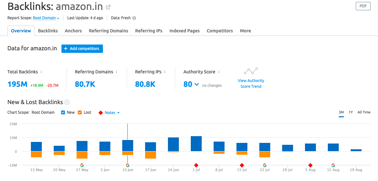Viewport: 378px width, 181px height.
Task: Select the 3M time range
Action: tap(341, 112)
